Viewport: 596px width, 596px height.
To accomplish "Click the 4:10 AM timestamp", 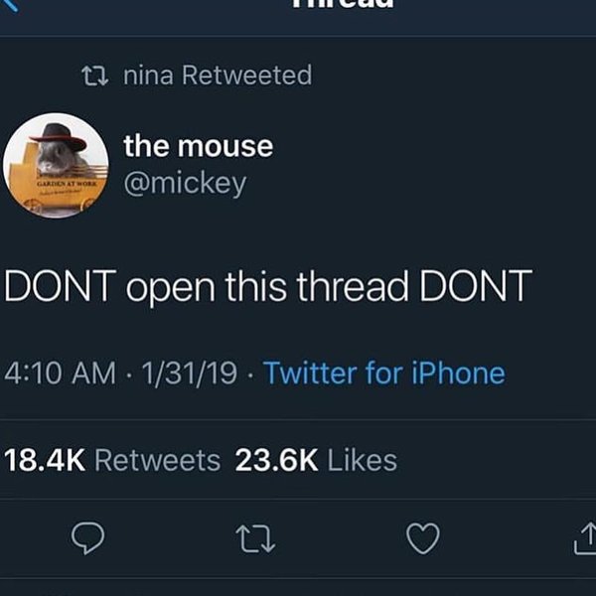I will tap(63, 373).
